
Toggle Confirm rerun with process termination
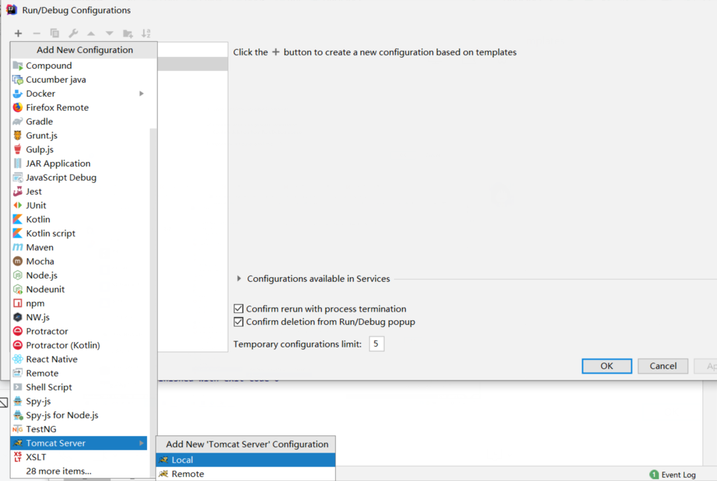pyautogui.click(x=238, y=309)
